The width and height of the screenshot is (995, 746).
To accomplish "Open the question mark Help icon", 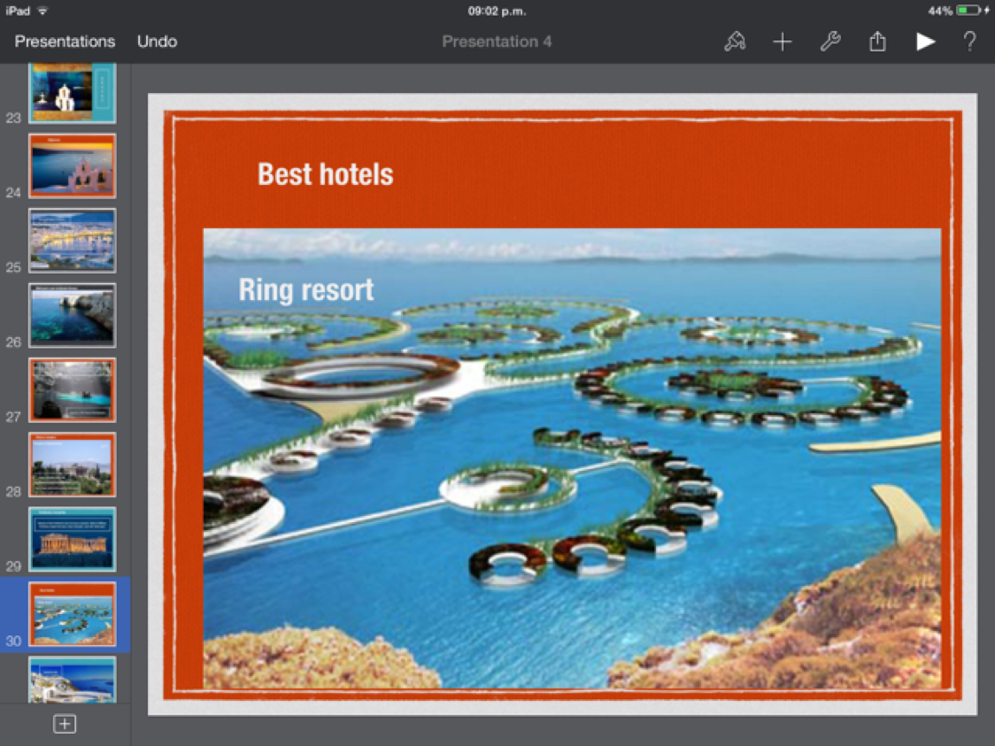I will [x=970, y=42].
